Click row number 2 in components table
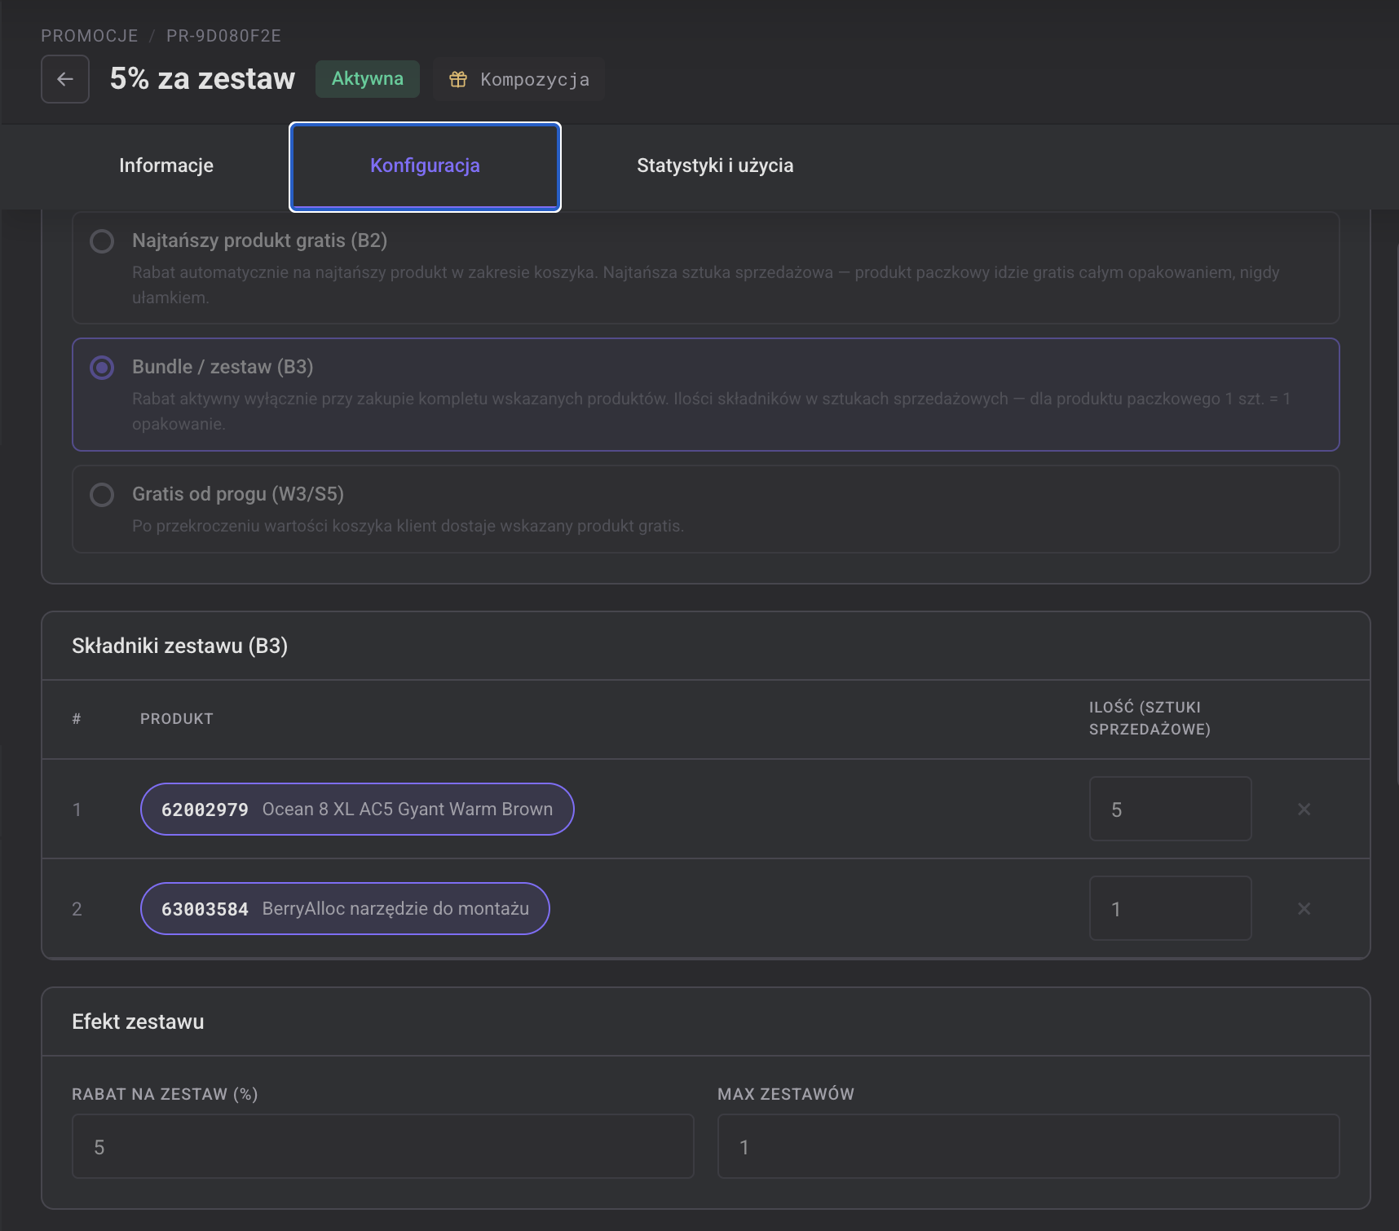Image resolution: width=1399 pixels, height=1231 pixels. [77, 909]
